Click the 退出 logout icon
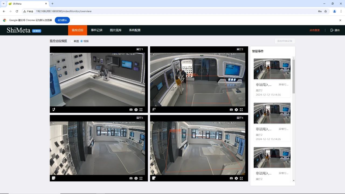This screenshot has height=194, width=345. (x=332, y=30)
